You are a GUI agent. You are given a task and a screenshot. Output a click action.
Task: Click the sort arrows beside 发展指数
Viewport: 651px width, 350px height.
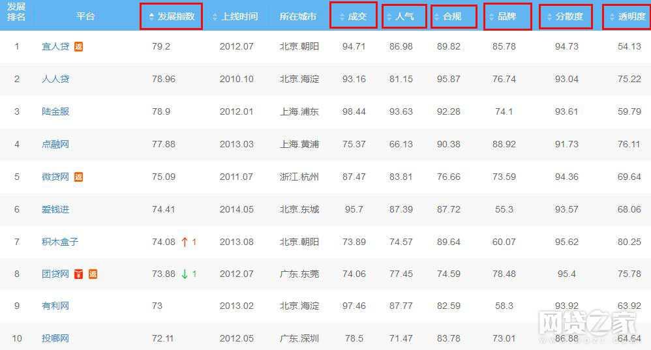pos(151,16)
